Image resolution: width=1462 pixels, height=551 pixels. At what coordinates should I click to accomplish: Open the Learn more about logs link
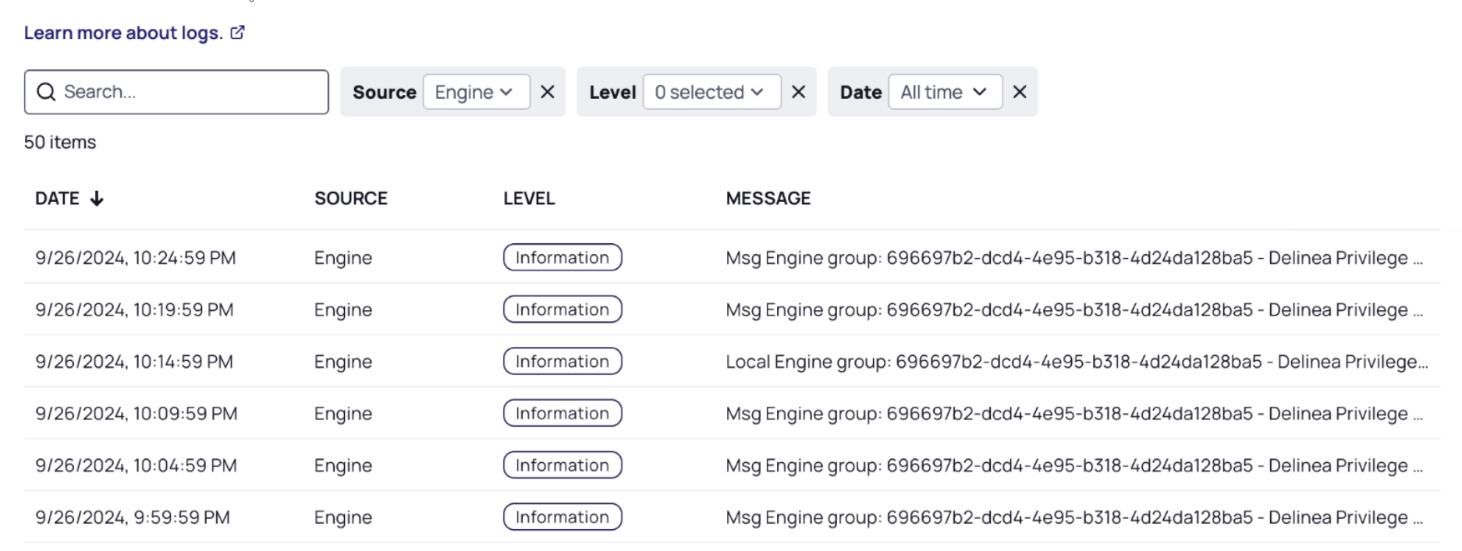123,33
